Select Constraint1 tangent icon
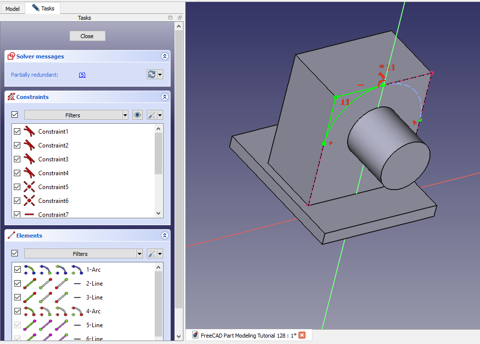This screenshot has width=480, height=344. tap(30, 132)
